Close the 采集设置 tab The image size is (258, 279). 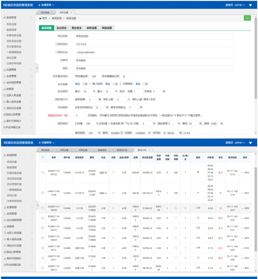click(x=91, y=150)
